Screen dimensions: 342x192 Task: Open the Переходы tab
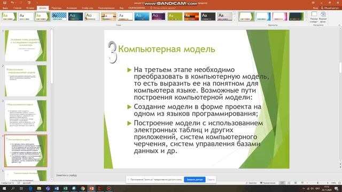[57, 8]
